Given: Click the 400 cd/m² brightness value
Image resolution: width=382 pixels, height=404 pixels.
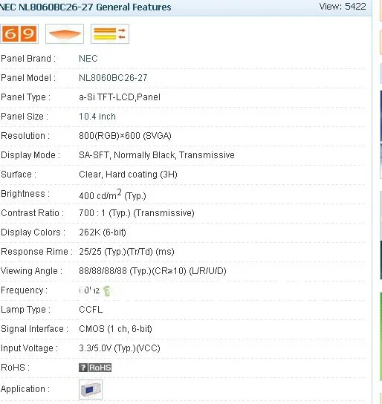Looking at the screenshot, I should click(112, 195).
